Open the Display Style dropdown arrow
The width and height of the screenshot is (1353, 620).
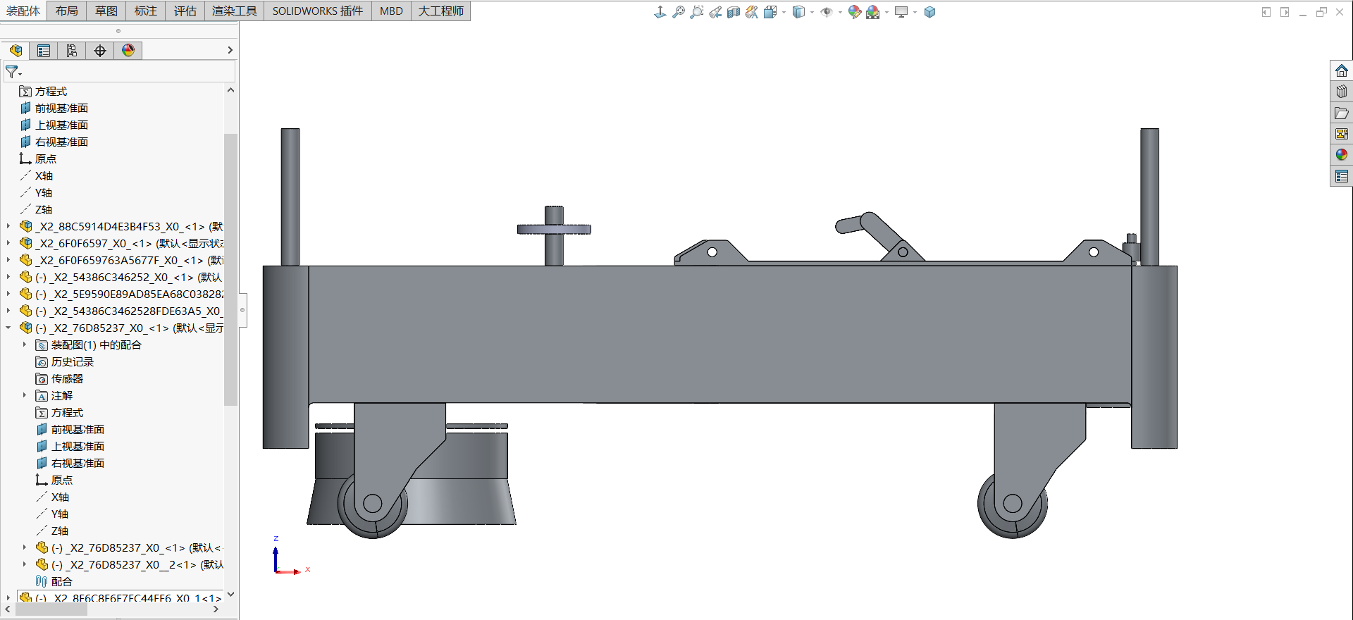tap(812, 12)
